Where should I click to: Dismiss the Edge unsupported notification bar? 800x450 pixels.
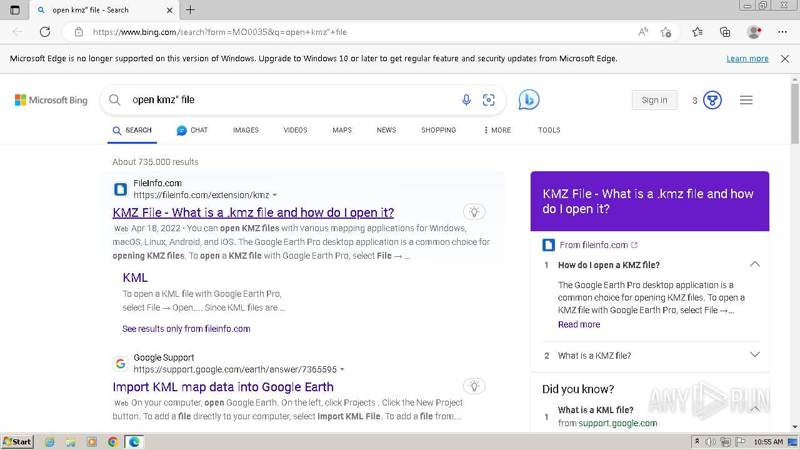(785, 59)
